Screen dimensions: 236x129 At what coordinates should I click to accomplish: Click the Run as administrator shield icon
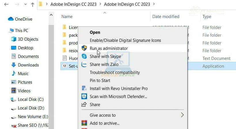pyautogui.click(x=84, y=48)
